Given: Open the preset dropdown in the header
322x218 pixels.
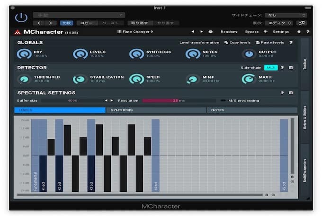Looking at the screenshot, I should tap(79, 15).
